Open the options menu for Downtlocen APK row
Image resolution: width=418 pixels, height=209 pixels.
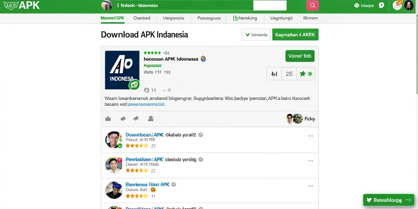pyautogui.click(x=311, y=136)
